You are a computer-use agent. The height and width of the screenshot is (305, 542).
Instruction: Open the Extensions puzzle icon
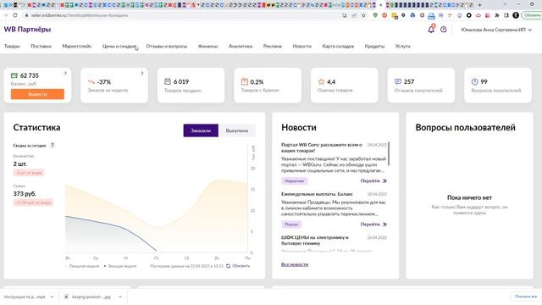tap(497, 15)
